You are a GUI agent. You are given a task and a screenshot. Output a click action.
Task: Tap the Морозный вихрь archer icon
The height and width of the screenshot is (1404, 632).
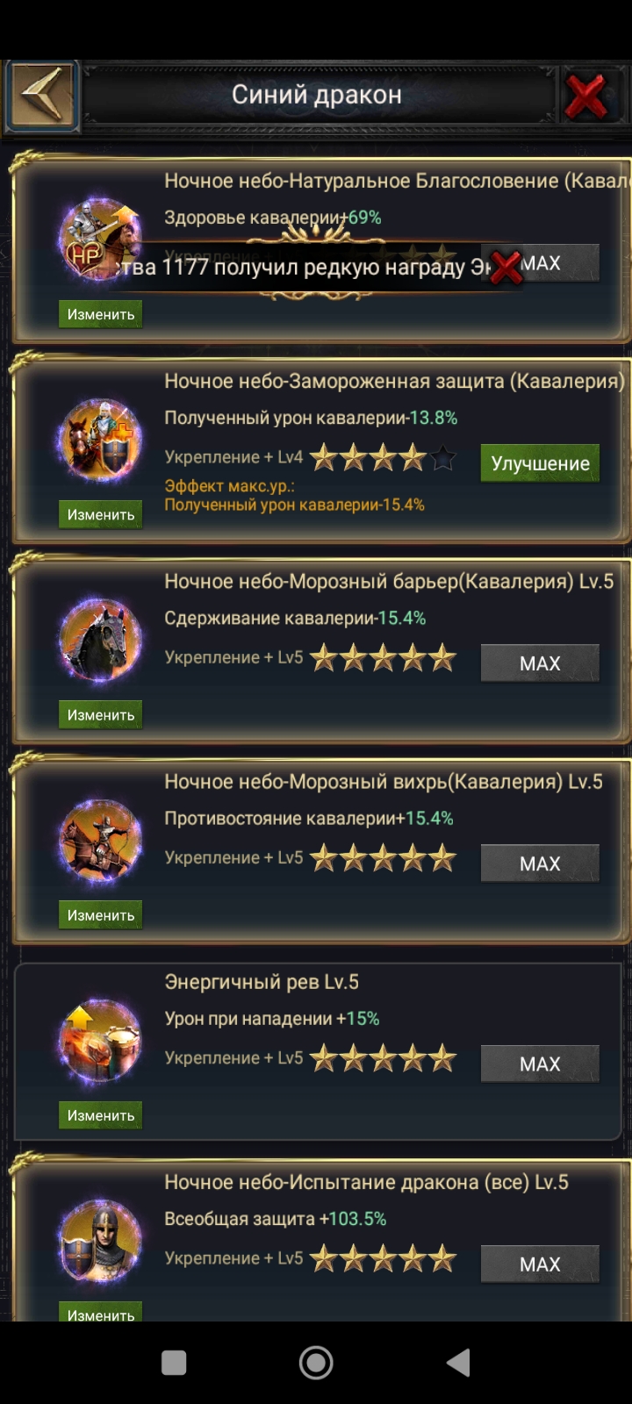100,842
